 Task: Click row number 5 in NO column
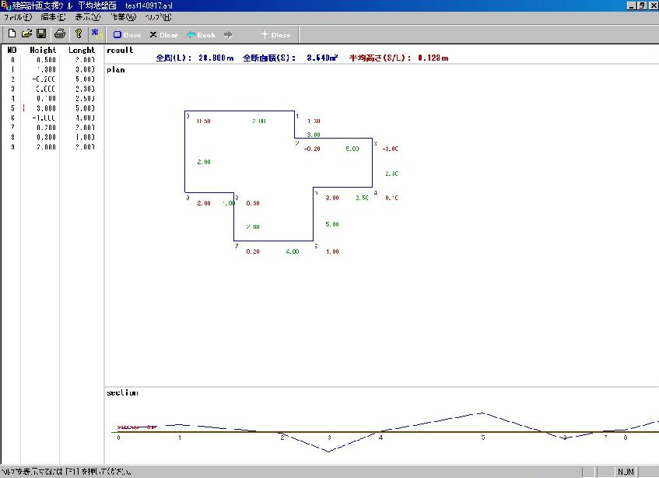click(12, 108)
